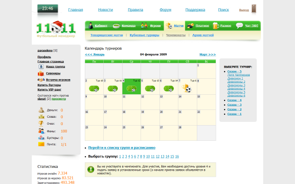The height and width of the screenshot is (184, 295).
Task: Click the football pitch icon for Тур 10
Action: pos(94,88)
